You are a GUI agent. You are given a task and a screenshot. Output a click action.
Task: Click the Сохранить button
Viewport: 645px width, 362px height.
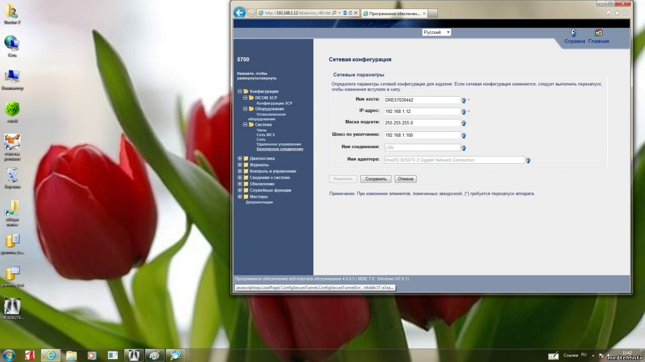376,179
